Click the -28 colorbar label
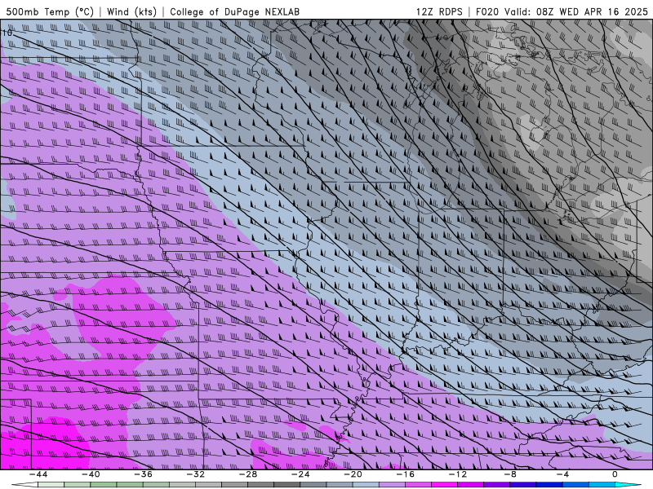 pyautogui.click(x=248, y=474)
